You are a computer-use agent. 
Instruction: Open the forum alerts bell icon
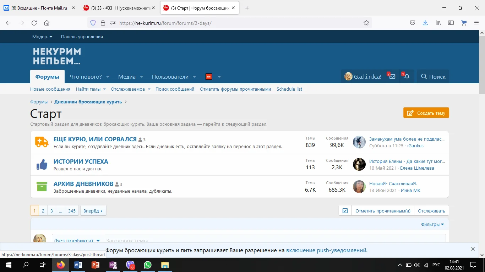pyautogui.click(x=407, y=76)
